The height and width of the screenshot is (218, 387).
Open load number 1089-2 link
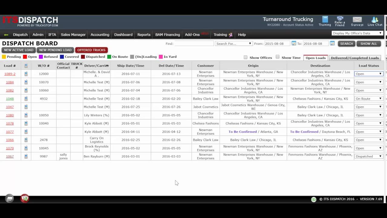coord(10,74)
